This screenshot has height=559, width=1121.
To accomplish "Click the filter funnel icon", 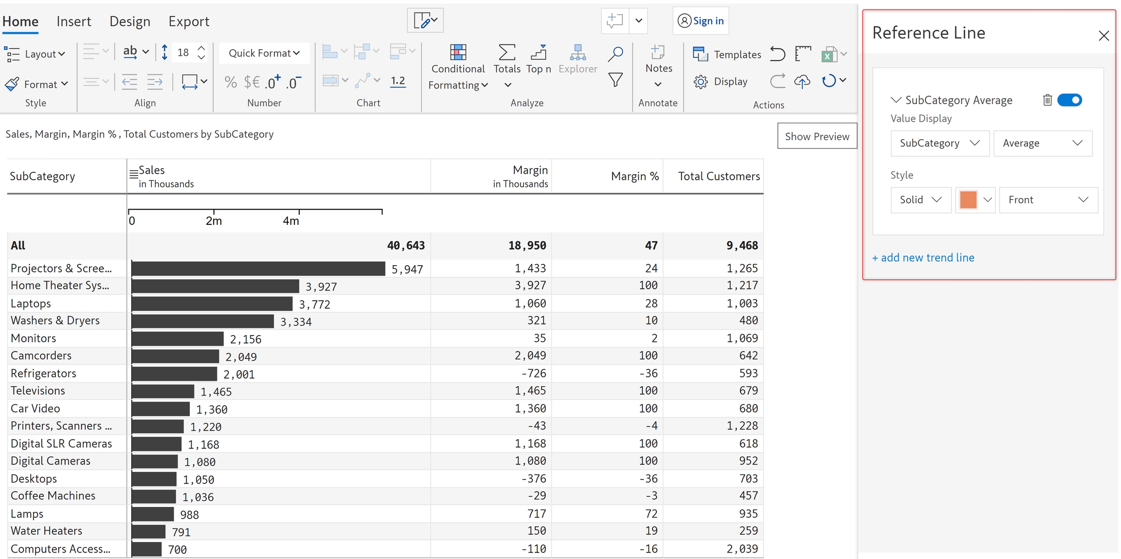I will click(x=615, y=80).
